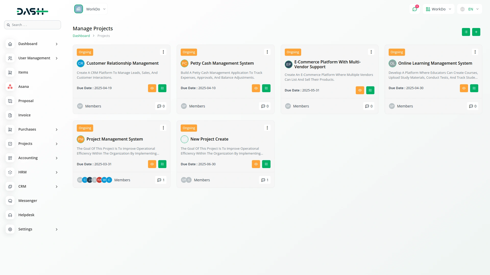Open Helpdesk in the sidebar
Image resolution: width=490 pixels, height=275 pixels.
pos(26,215)
